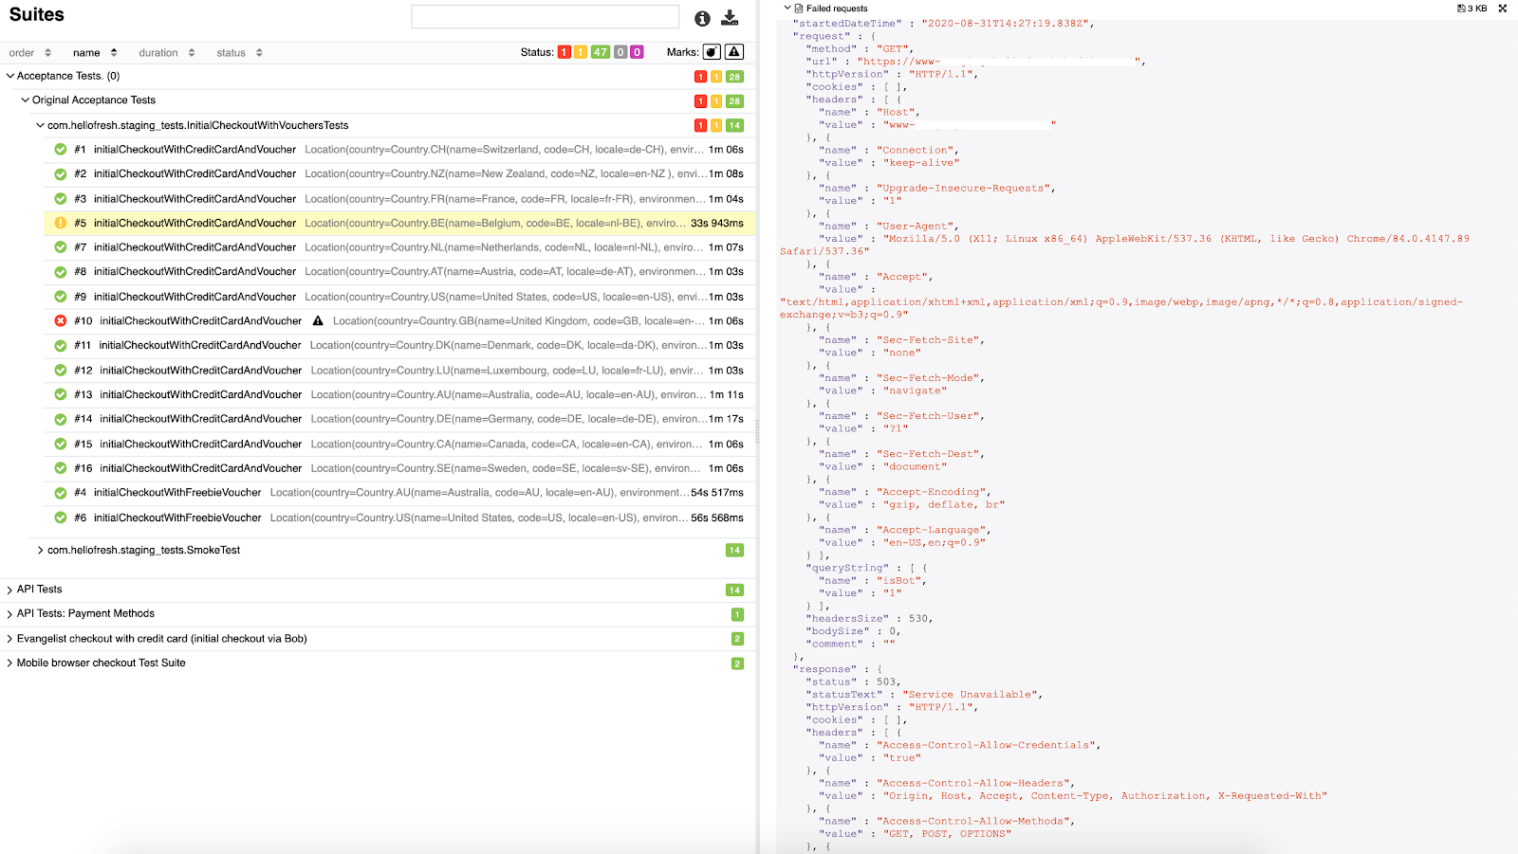
Task: Collapse the InitialCheckoutWithVouchersTests class
Action: click(x=41, y=125)
